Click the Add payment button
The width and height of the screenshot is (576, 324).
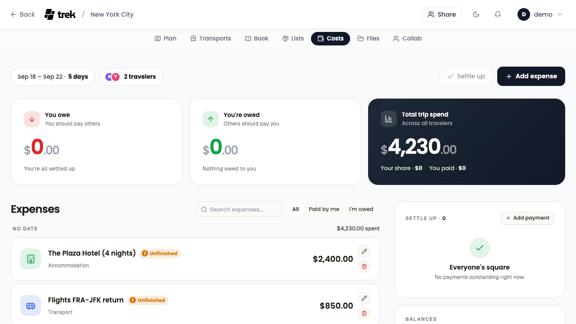(x=527, y=218)
